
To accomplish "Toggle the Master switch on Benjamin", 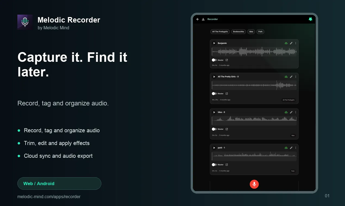I will point(214,60).
